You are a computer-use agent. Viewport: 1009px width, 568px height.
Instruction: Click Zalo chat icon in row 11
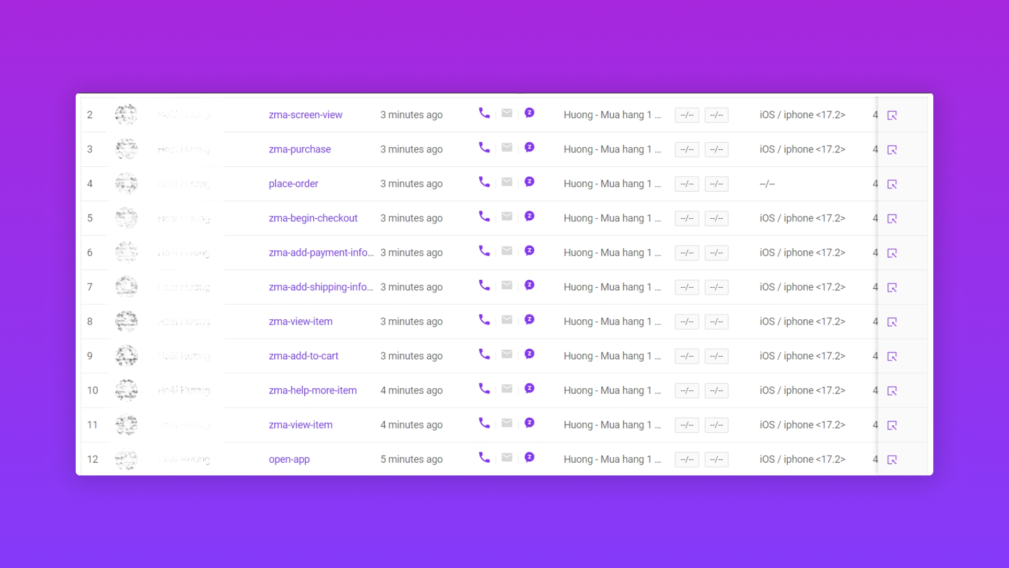point(529,423)
